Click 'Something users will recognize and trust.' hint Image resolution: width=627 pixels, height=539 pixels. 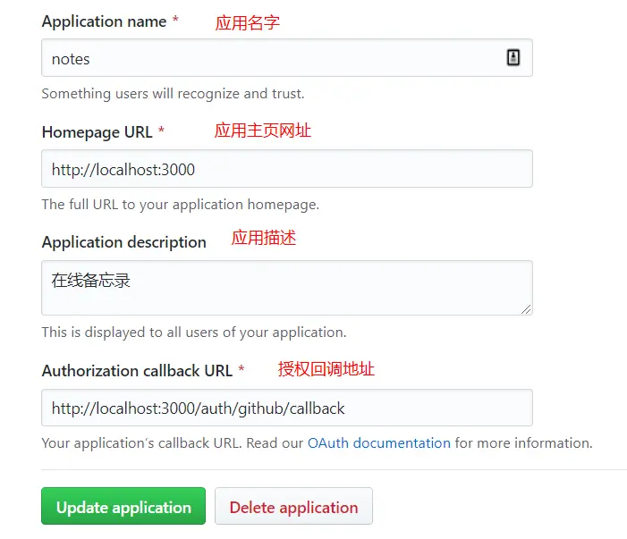pyautogui.click(x=173, y=94)
